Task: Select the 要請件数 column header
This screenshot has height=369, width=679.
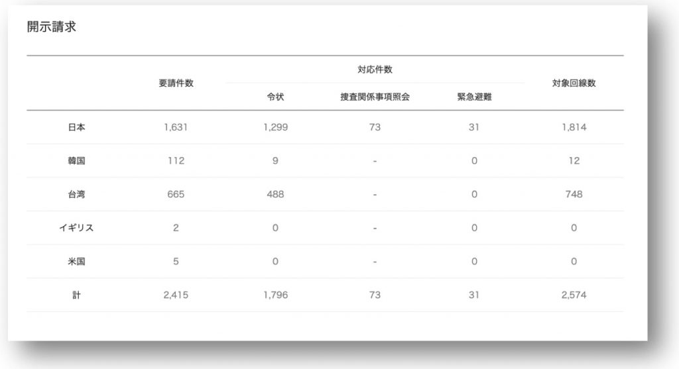Action: click(x=176, y=83)
